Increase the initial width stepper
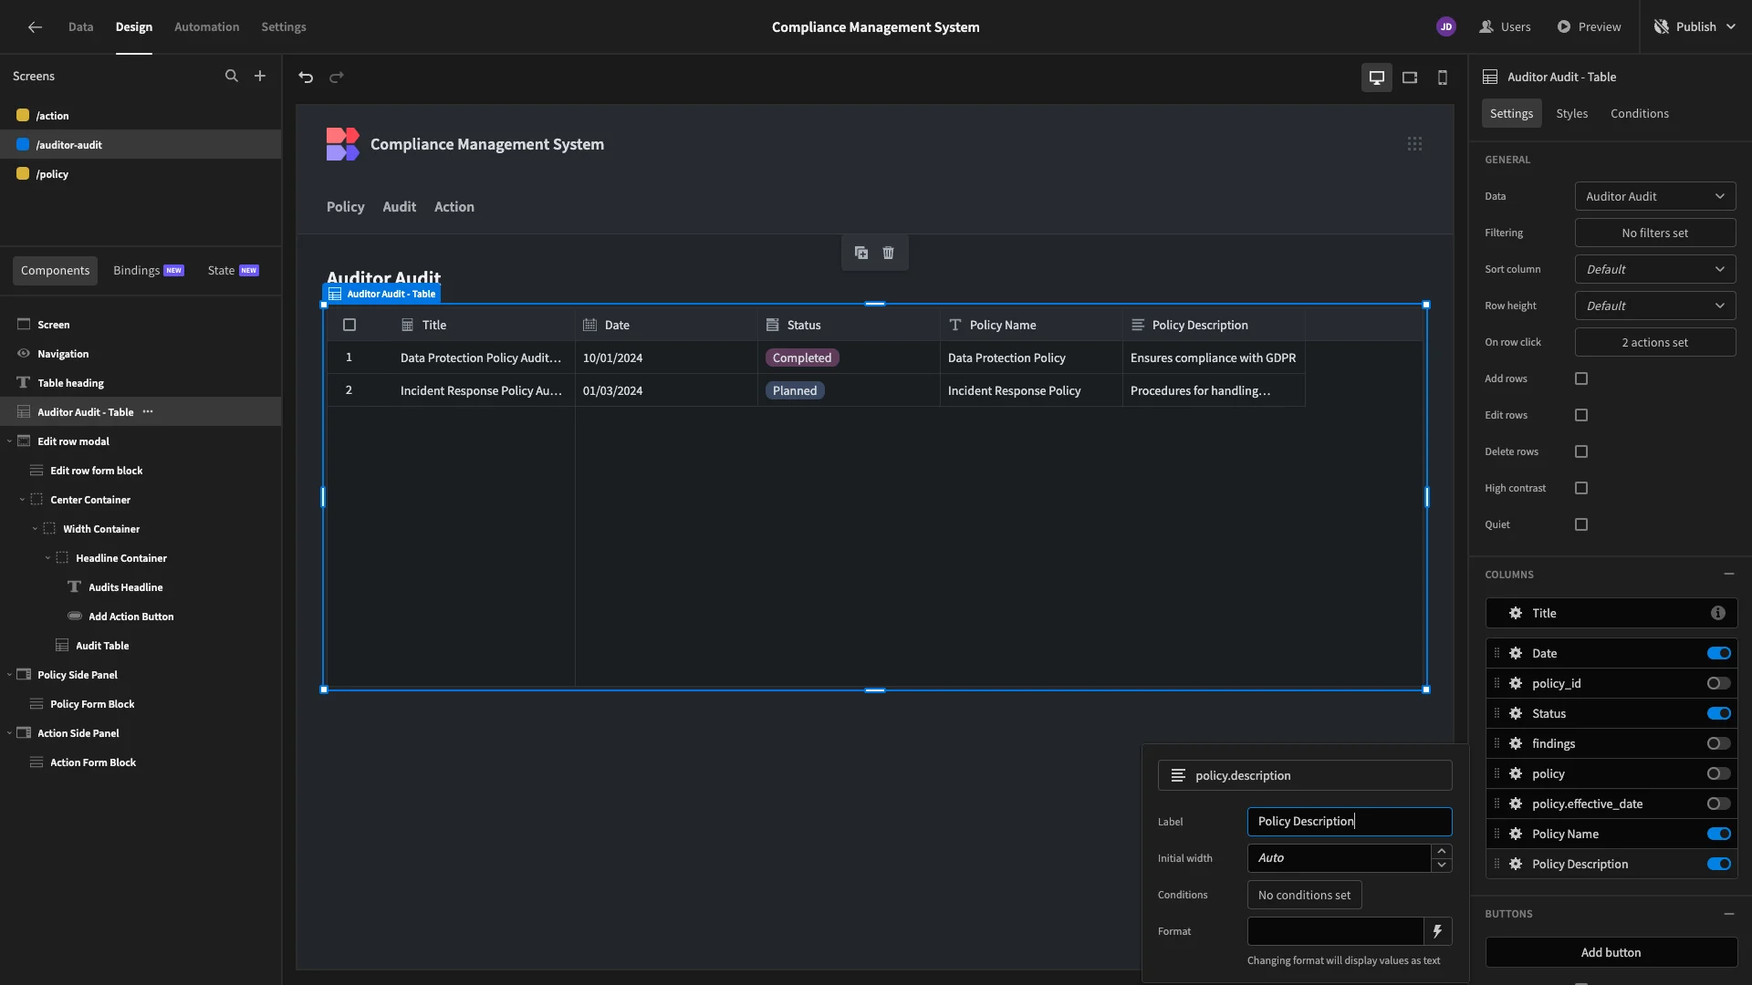Image resolution: width=1752 pixels, height=985 pixels. coord(1442,851)
